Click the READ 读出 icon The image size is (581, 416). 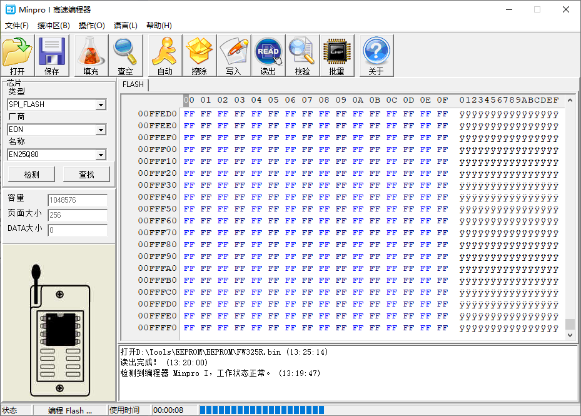(x=268, y=55)
